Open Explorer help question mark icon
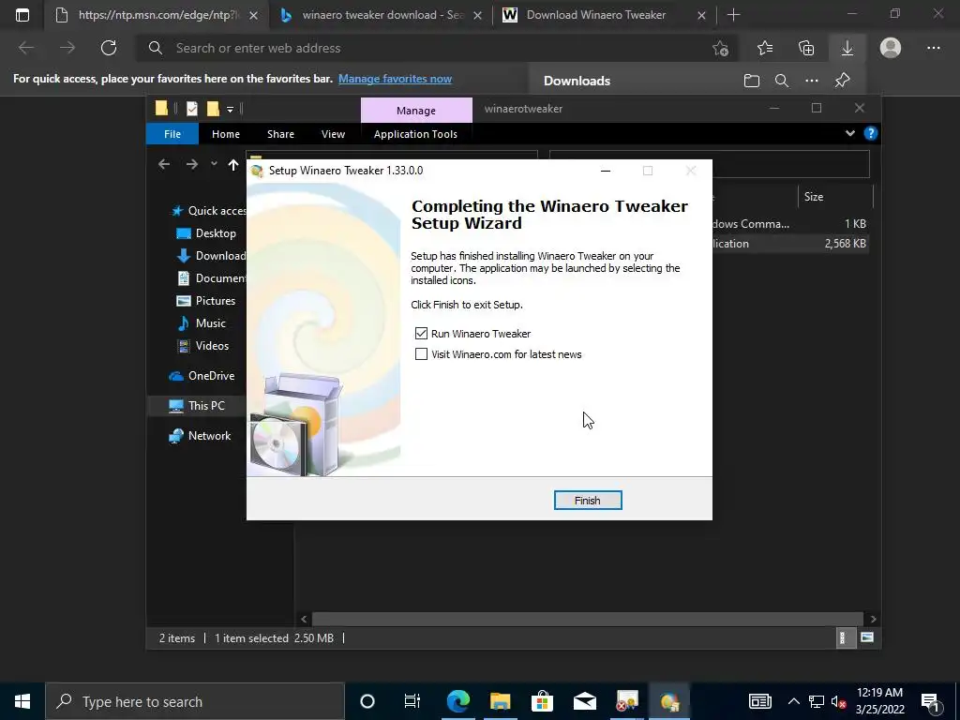960x720 pixels. click(x=870, y=133)
